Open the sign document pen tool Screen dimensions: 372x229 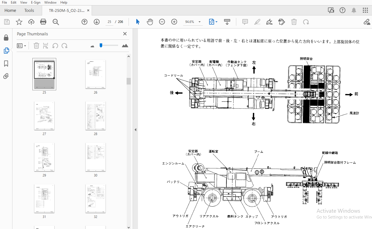coord(269,22)
